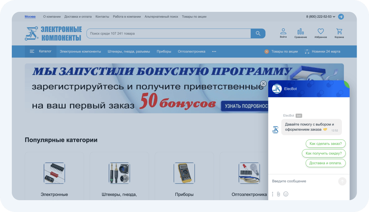This screenshot has height=212, width=369.
Task: Open the three-dot menu in ElecBot chat
Action: coord(272,194)
